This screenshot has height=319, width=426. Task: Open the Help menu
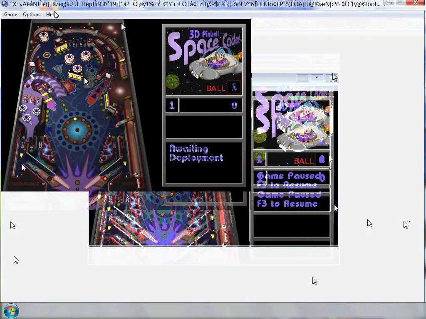click(51, 15)
